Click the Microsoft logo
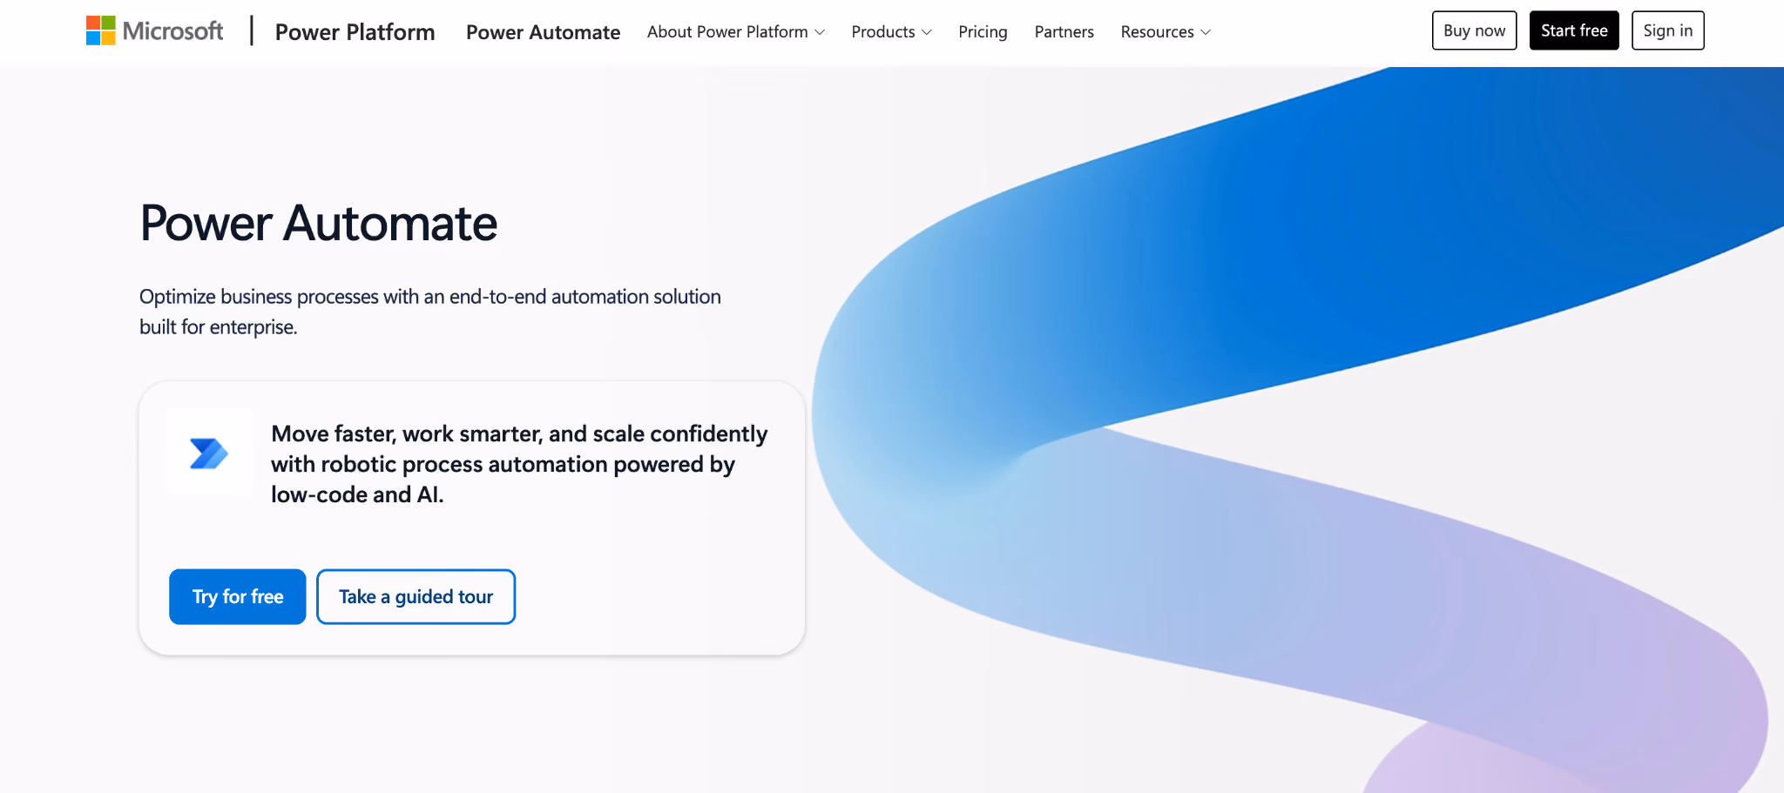Viewport: 1784px width, 793px height. pos(155,31)
